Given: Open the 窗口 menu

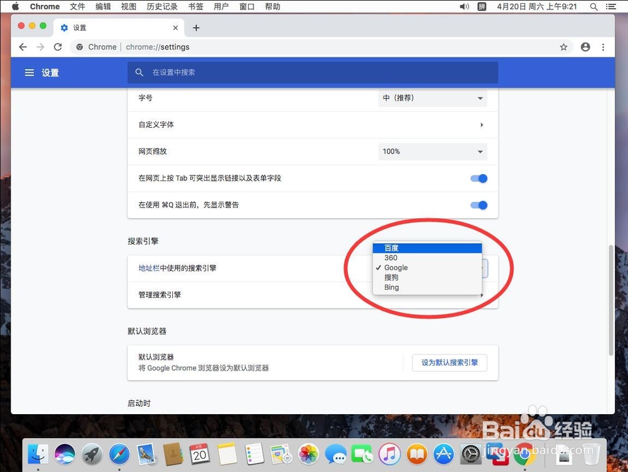Looking at the screenshot, I should click(x=247, y=6).
